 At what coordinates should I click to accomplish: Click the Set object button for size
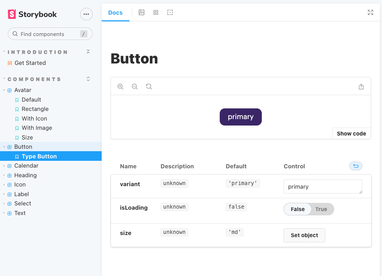click(x=304, y=235)
